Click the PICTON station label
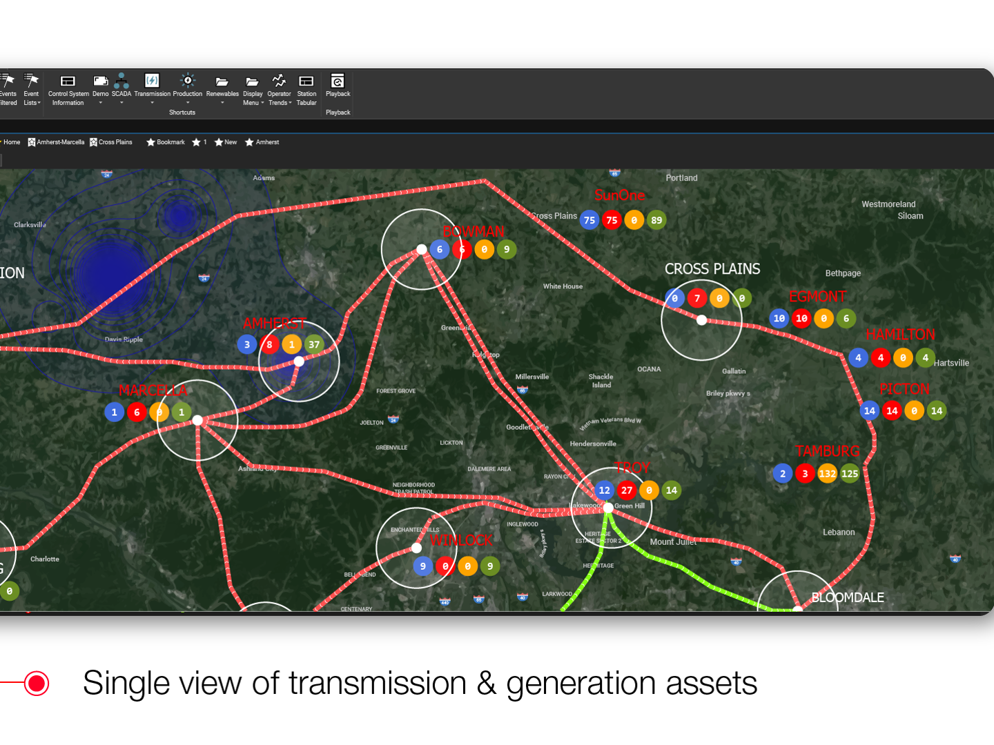The width and height of the screenshot is (994, 745). tap(904, 389)
